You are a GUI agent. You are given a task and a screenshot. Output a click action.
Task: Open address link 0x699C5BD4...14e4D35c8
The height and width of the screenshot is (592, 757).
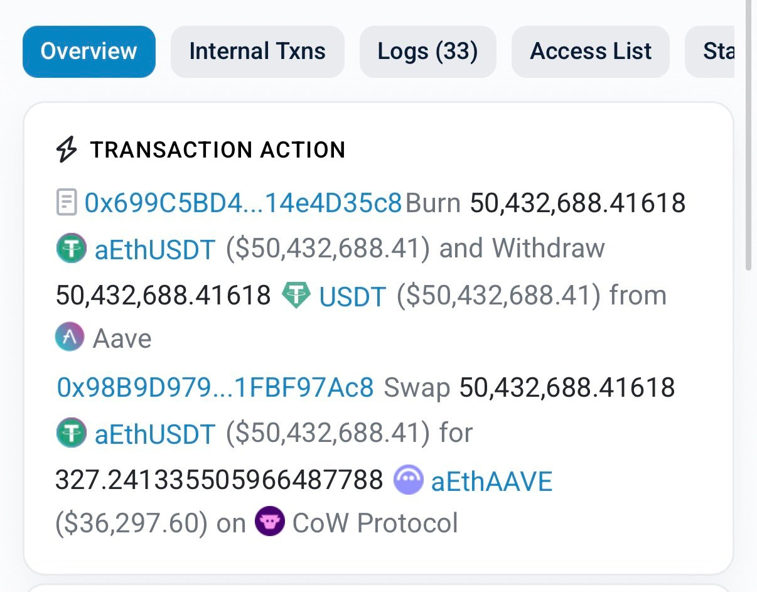tap(243, 203)
